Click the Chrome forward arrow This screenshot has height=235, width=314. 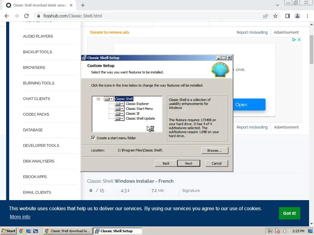tap(17, 16)
